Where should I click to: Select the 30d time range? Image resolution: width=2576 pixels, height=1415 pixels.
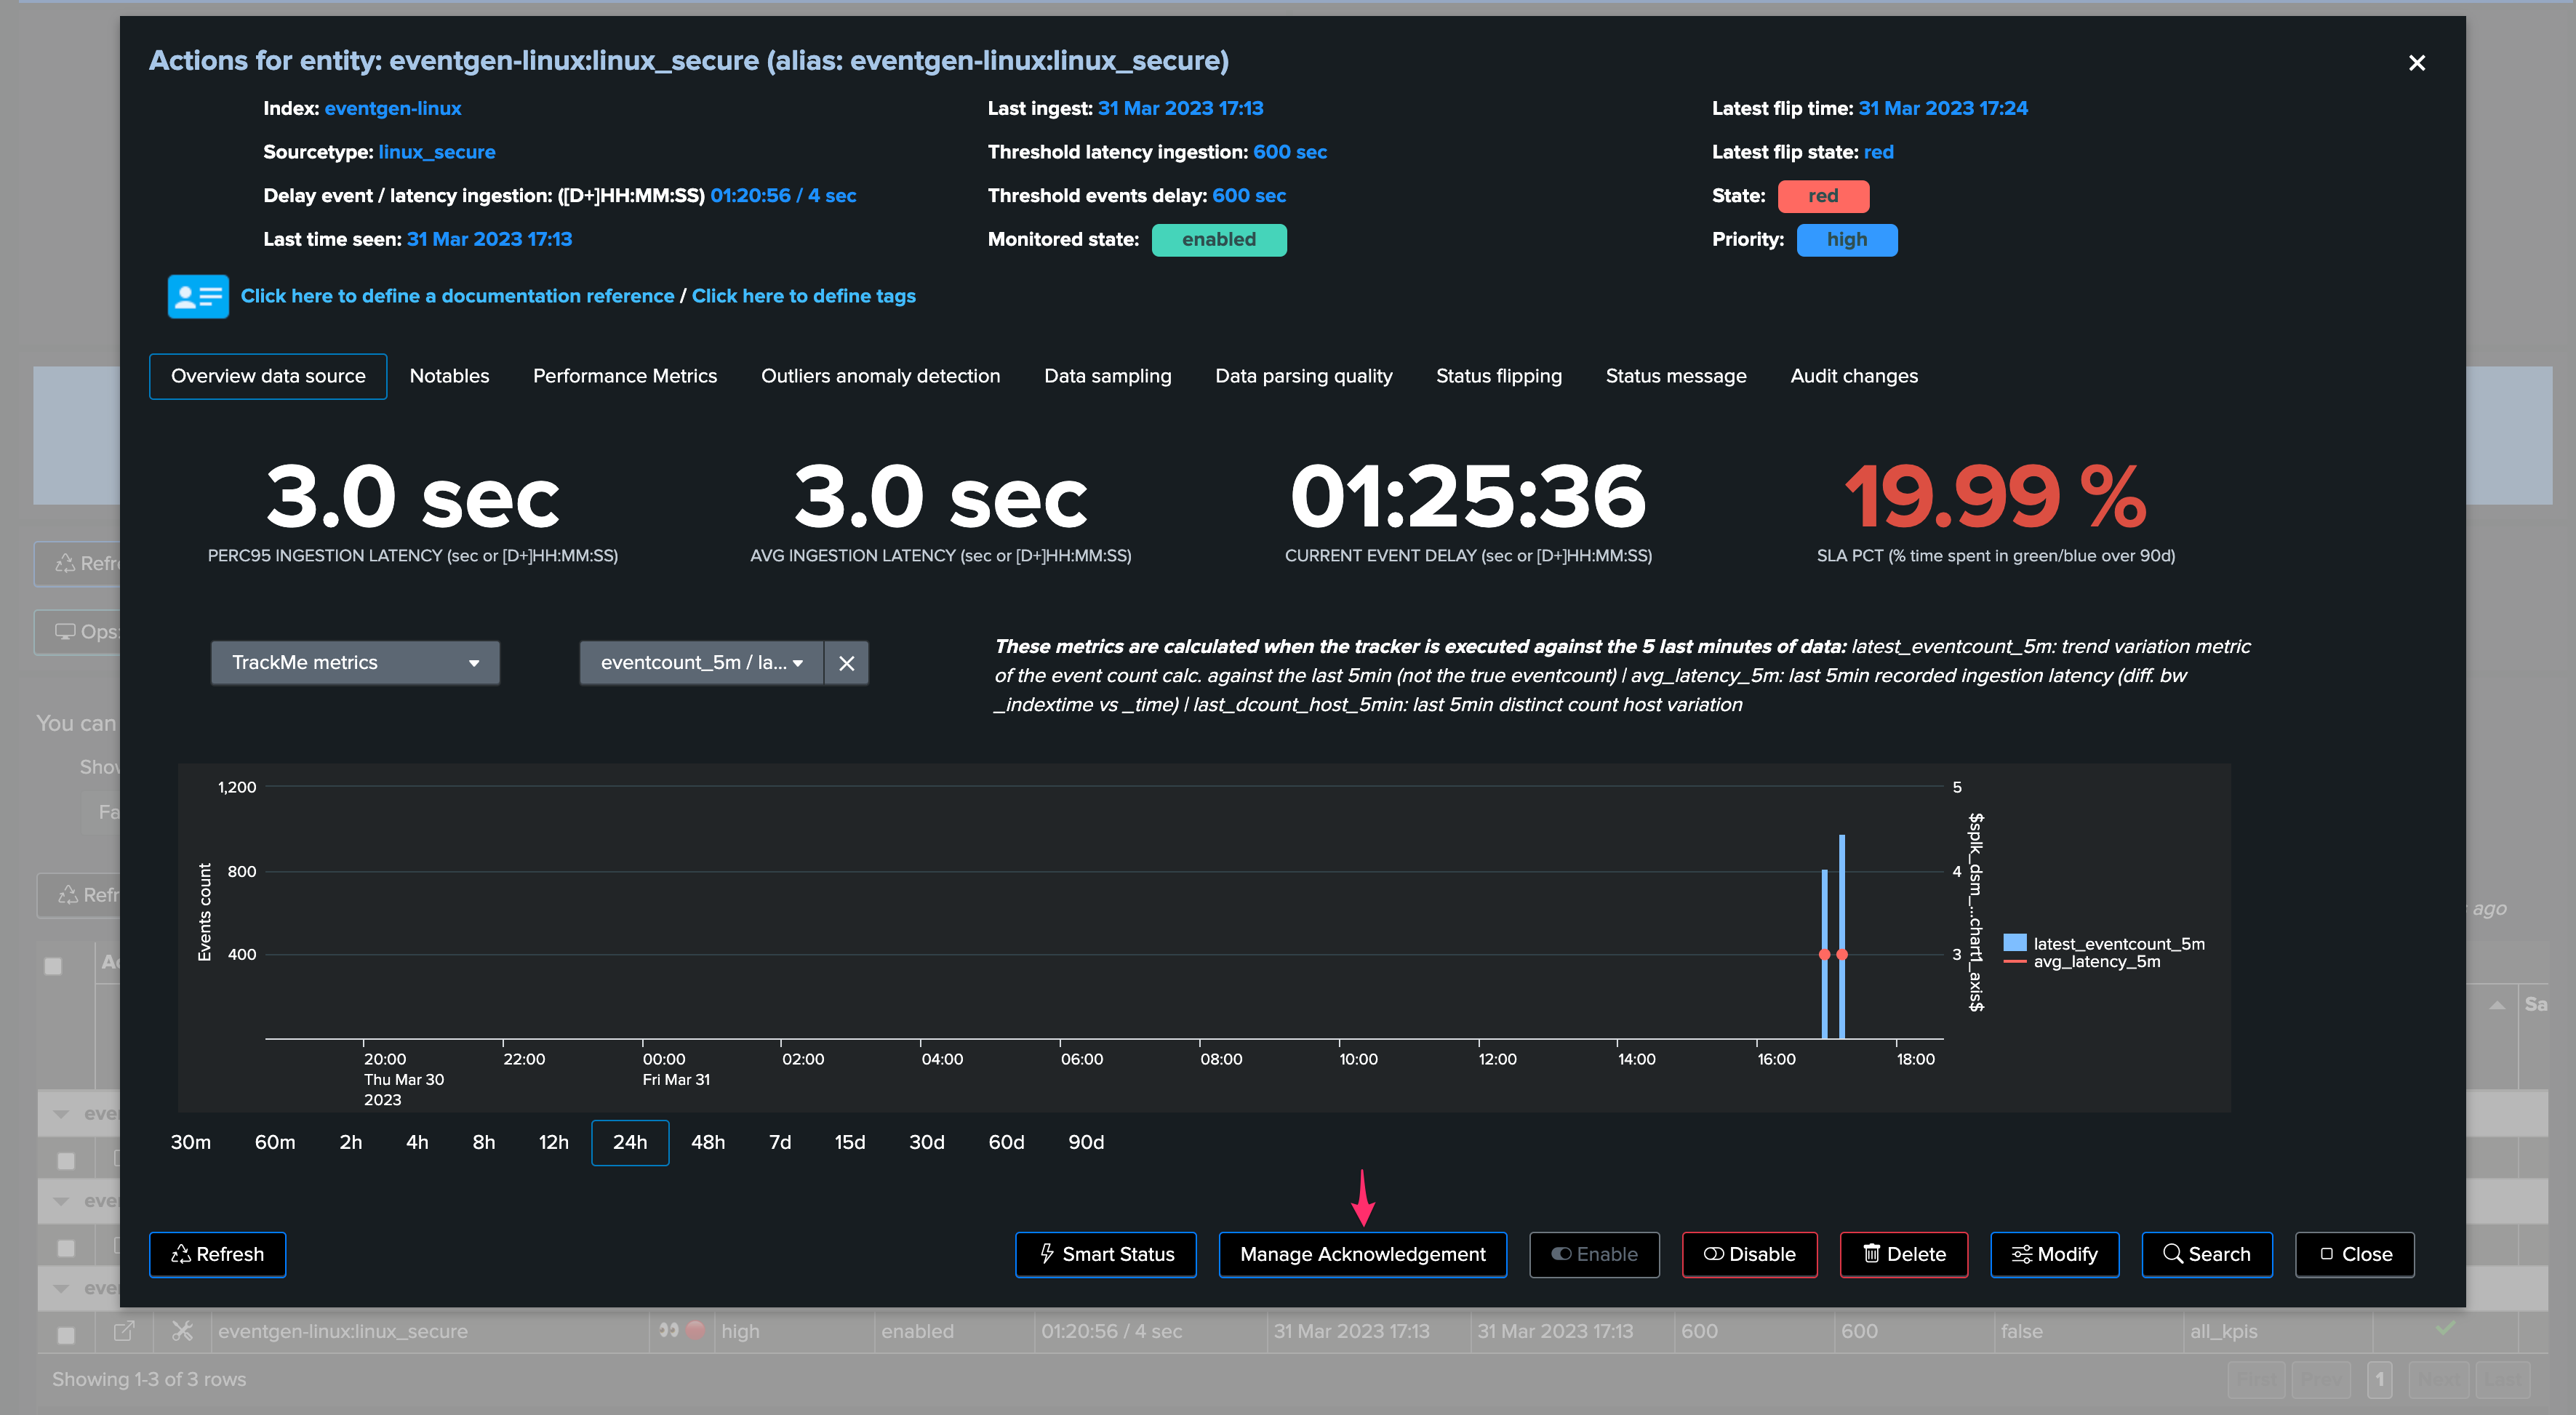pyautogui.click(x=926, y=1142)
